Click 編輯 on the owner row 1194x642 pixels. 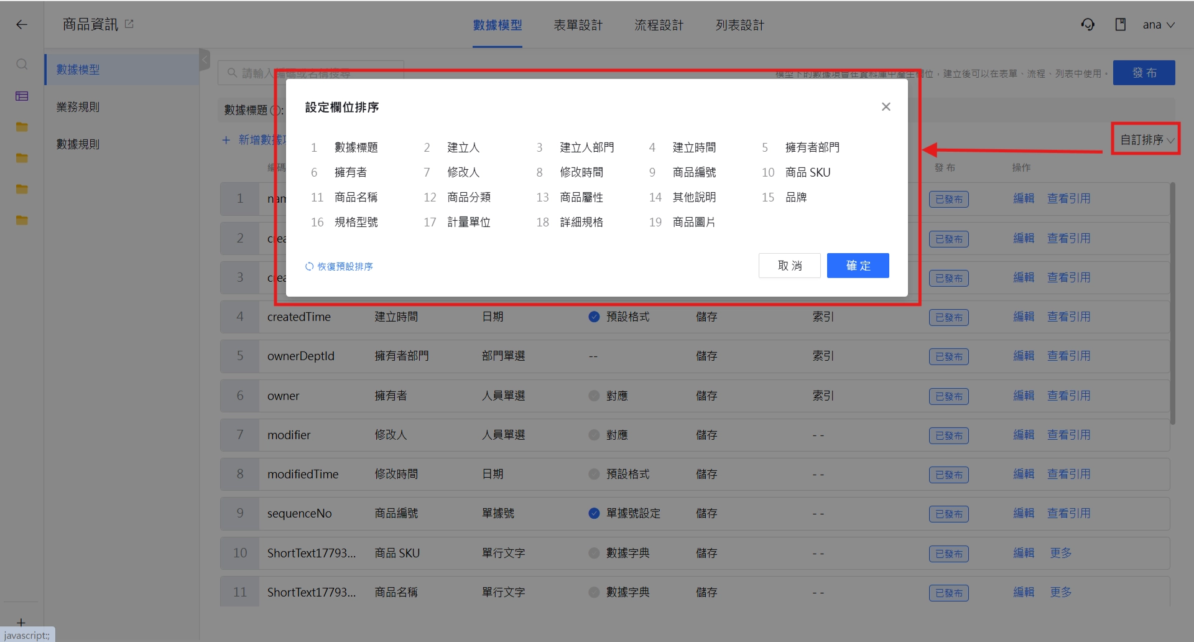coord(1024,396)
